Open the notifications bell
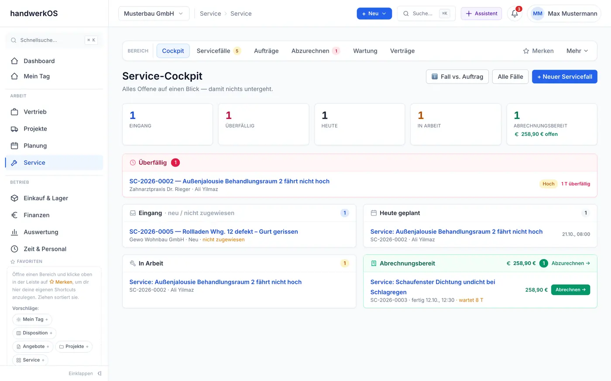Viewport: 611px width, 381px height. [x=515, y=13]
